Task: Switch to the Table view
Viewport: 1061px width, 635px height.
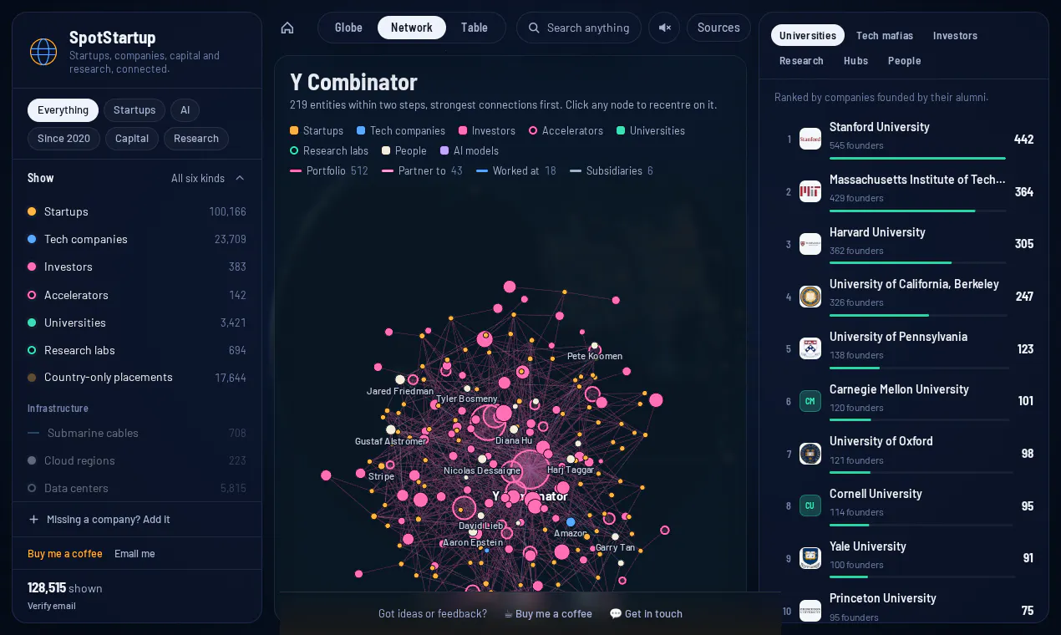Action: click(475, 28)
